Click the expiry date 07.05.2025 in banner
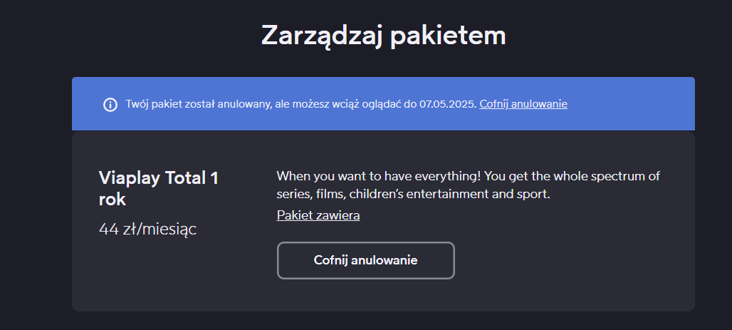The height and width of the screenshot is (330, 732). (x=448, y=104)
